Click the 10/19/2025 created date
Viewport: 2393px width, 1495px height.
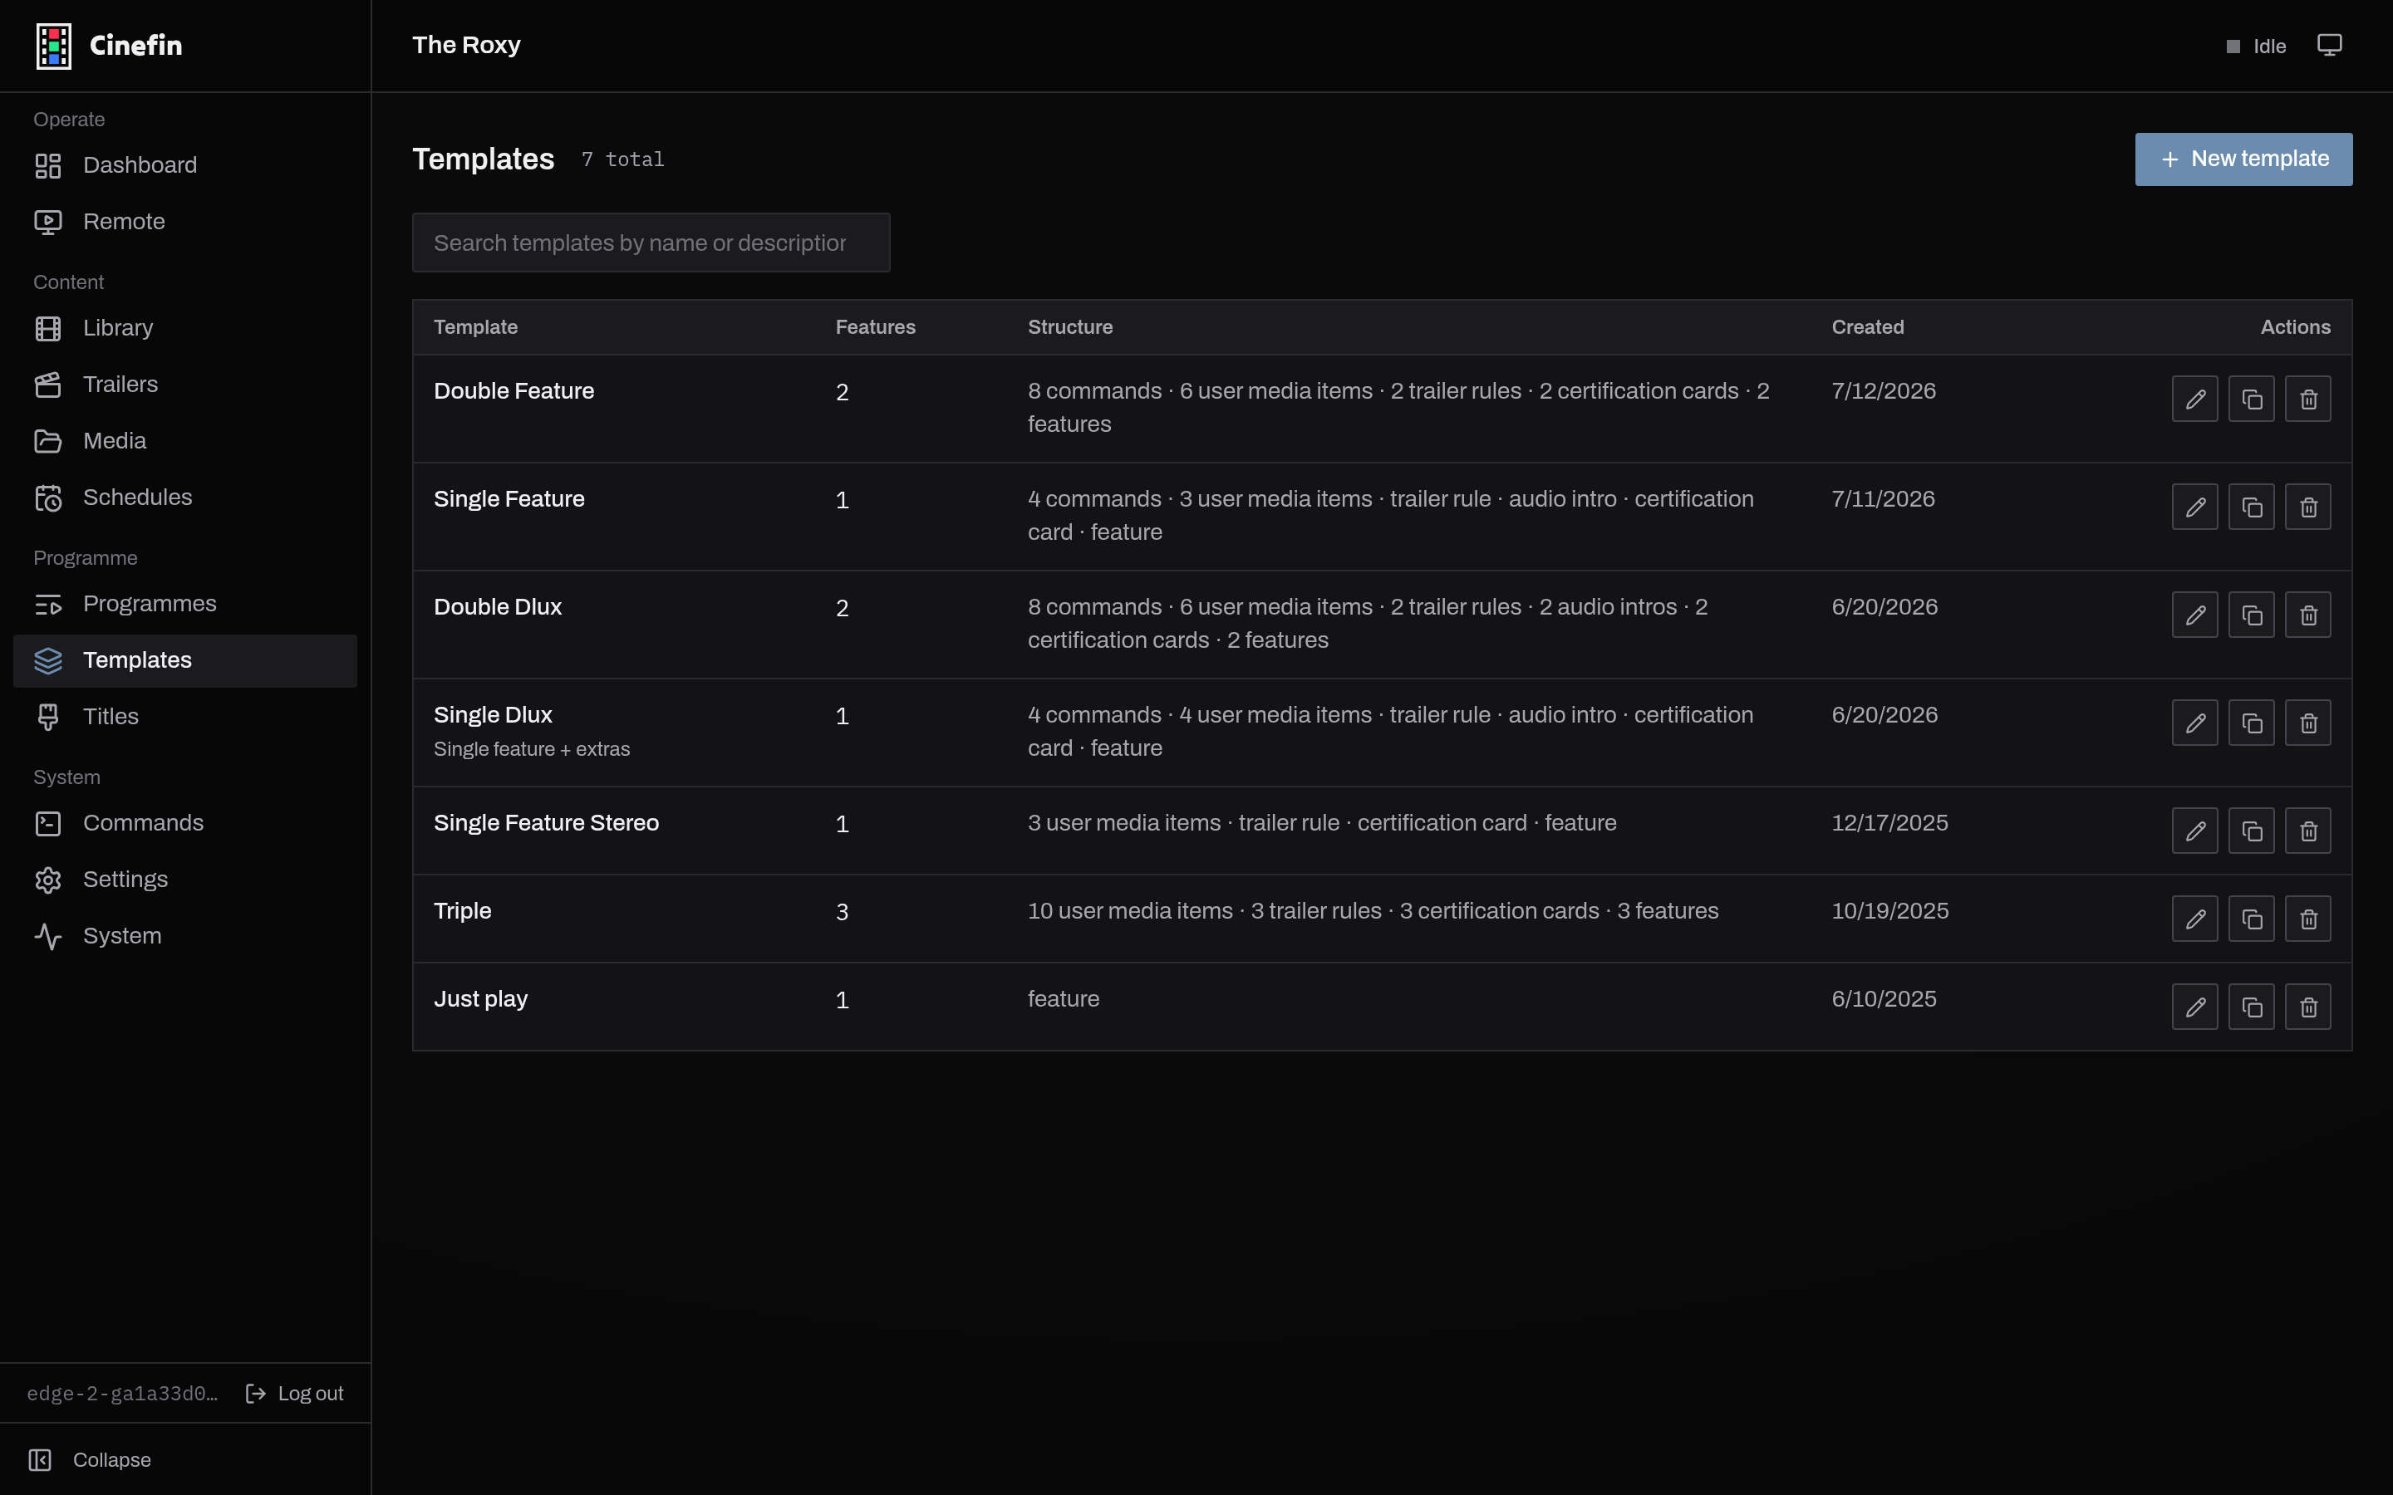click(1889, 910)
